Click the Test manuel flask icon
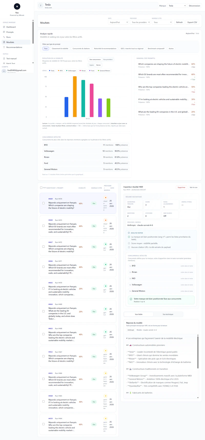The image size is (205, 440). pos(4,58)
